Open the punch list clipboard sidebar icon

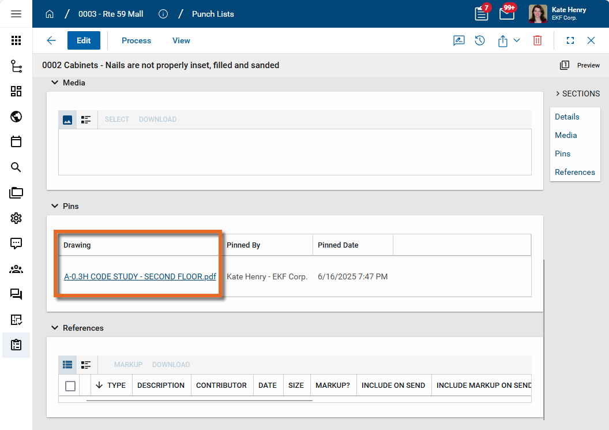pos(16,345)
